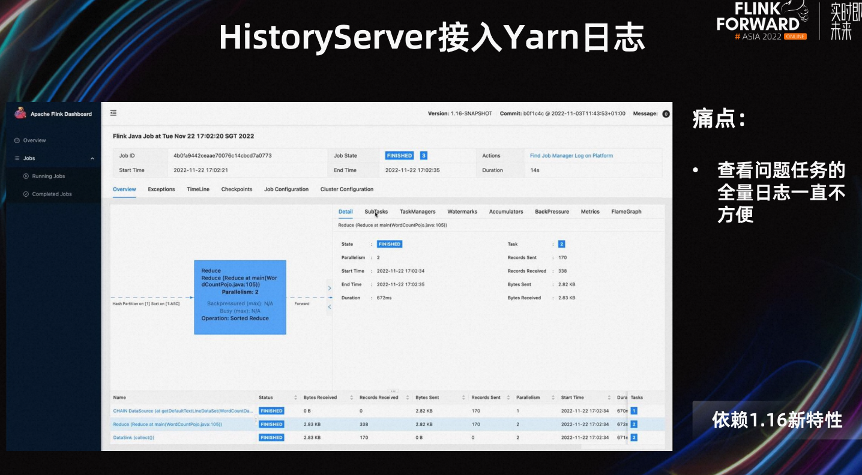Switch to the TimeLine tab
The width and height of the screenshot is (862, 475).
point(198,189)
